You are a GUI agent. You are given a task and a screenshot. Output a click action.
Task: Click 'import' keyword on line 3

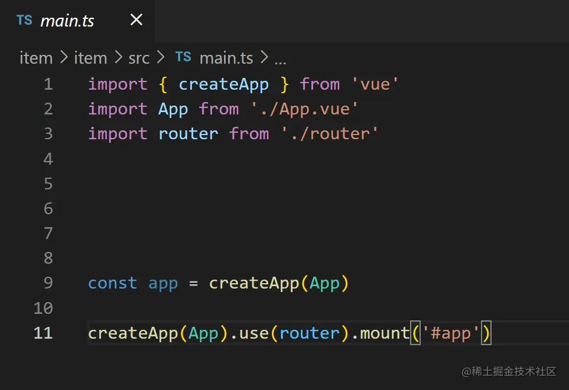pyautogui.click(x=118, y=134)
